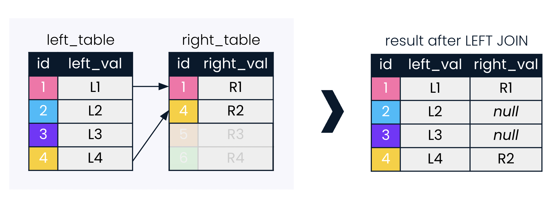
Task: Click the faded R4 cell
Action: [236, 158]
